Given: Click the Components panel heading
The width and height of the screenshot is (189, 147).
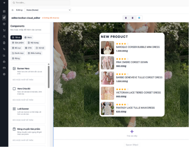Looking at the screenshot, I should click(x=17, y=26).
